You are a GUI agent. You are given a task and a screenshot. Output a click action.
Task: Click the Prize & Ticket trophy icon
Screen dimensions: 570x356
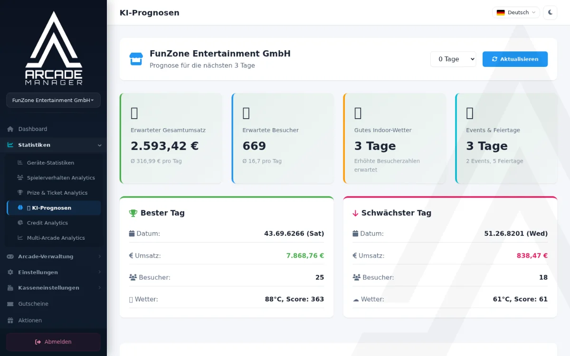pyautogui.click(x=20, y=193)
